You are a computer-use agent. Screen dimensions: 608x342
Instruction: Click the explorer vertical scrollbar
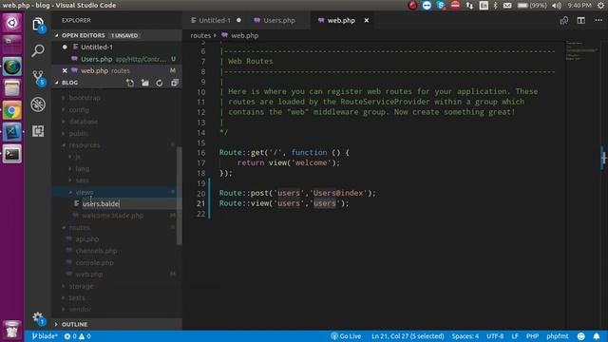[x=180, y=196]
